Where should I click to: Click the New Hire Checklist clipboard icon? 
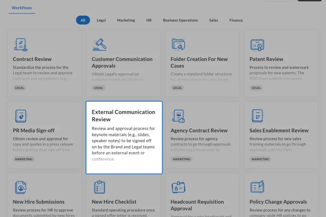point(99,187)
